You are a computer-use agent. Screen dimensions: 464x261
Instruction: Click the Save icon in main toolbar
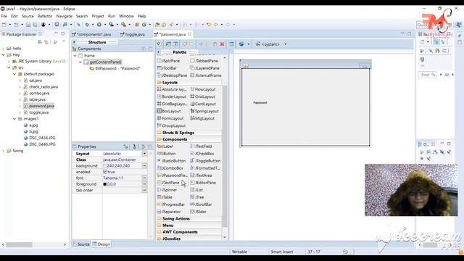(x=28, y=25)
